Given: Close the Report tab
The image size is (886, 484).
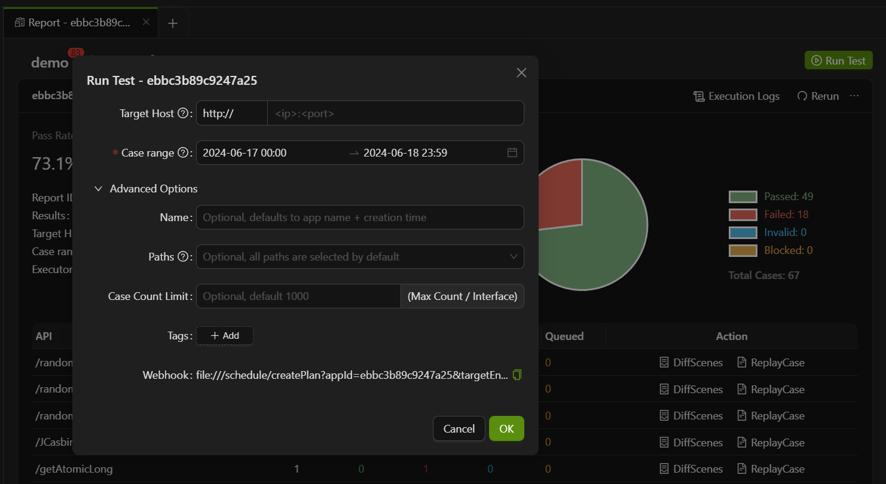Looking at the screenshot, I should pos(146,23).
